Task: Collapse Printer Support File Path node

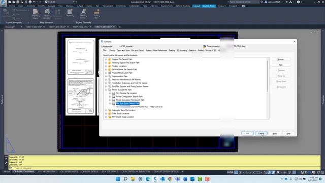Action: tap(106, 90)
